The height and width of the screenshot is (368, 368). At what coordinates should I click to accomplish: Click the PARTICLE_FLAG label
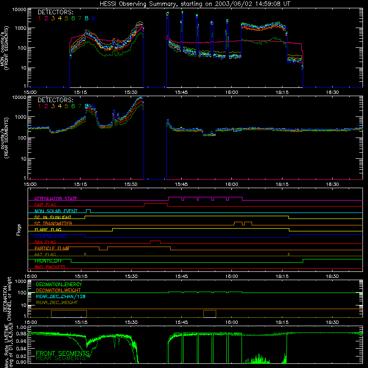tap(52, 248)
